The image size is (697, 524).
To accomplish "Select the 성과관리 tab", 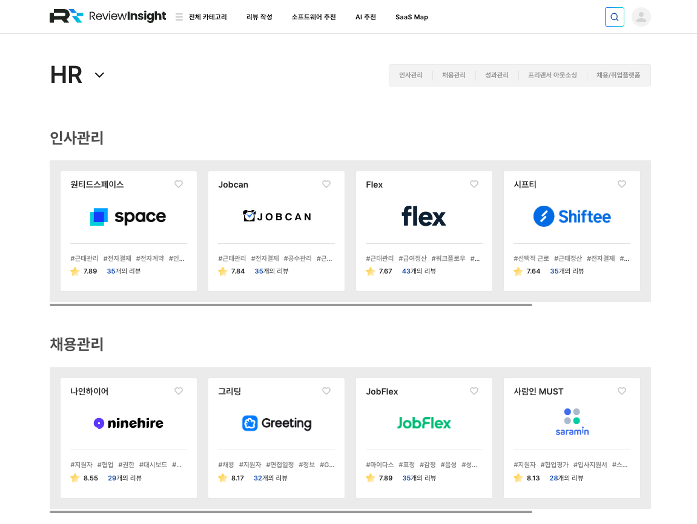I will pyautogui.click(x=497, y=76).
